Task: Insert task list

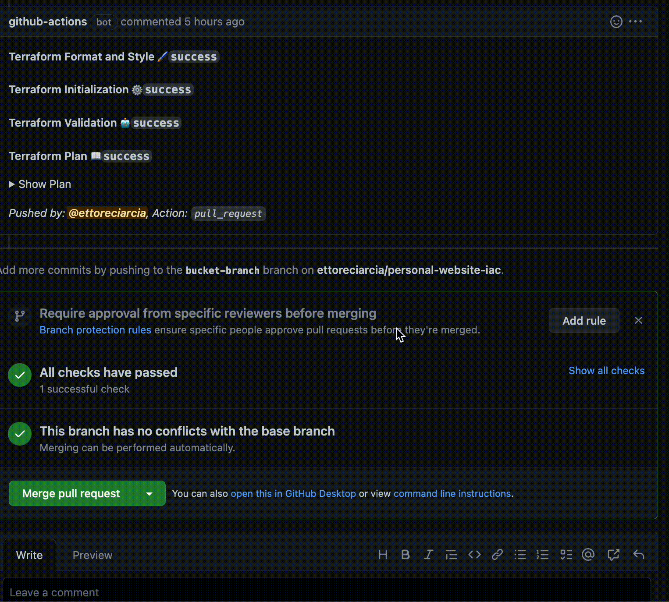Action: click(566, 555)
